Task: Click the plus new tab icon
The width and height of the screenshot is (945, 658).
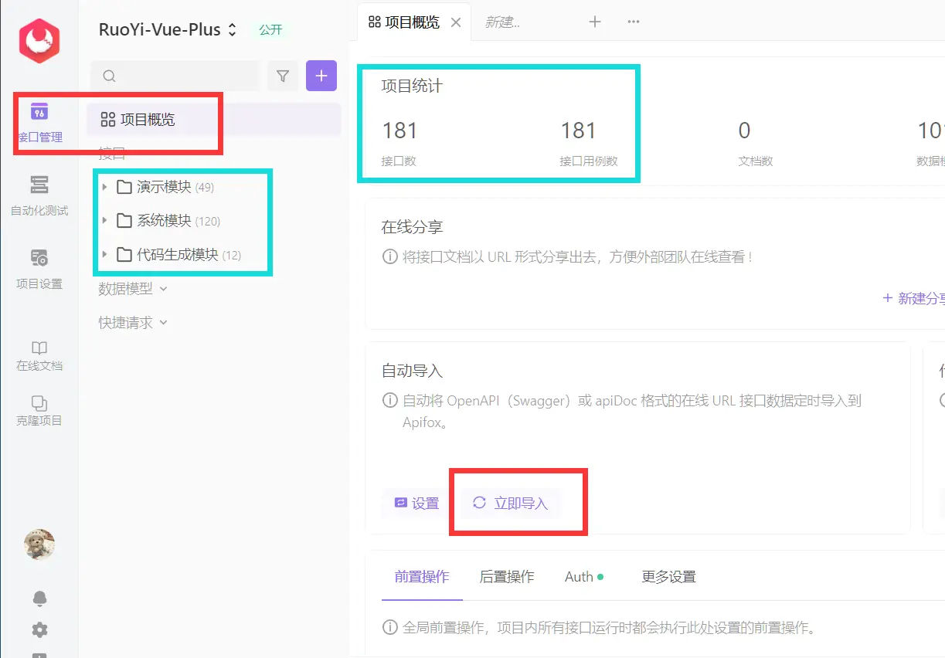Action: pyautogui.click(x=595, y=22)
